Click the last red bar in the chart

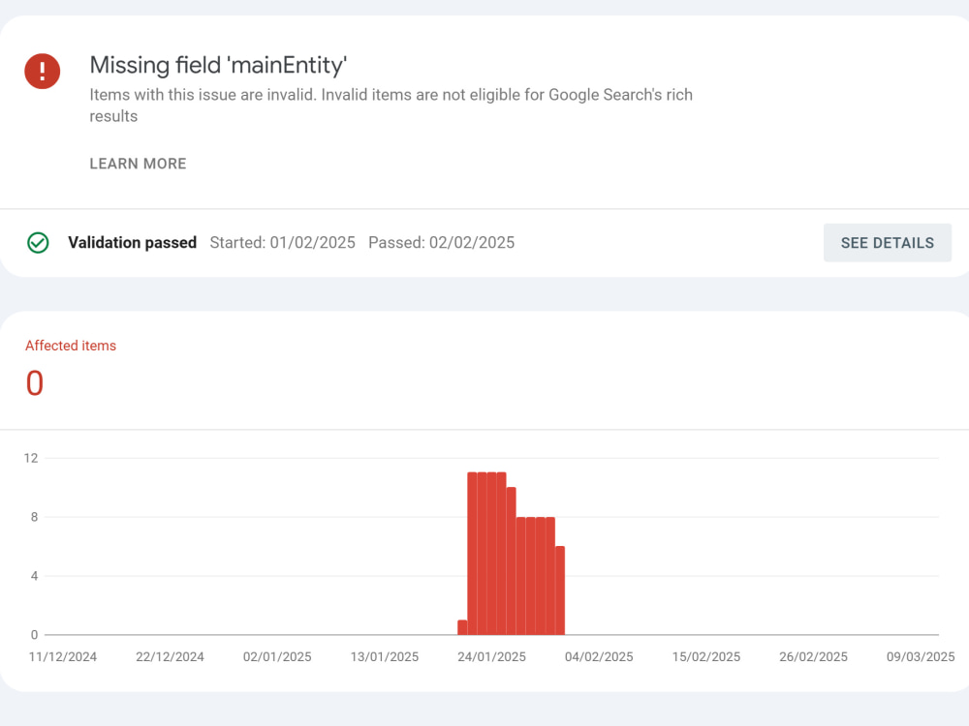pyautogui.click(x=560, y=590)
